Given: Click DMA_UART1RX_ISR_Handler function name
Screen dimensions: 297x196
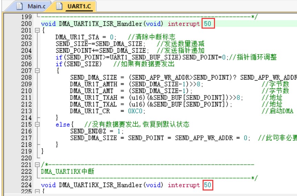Looking at the screenshot, I should tap(100, 185).
